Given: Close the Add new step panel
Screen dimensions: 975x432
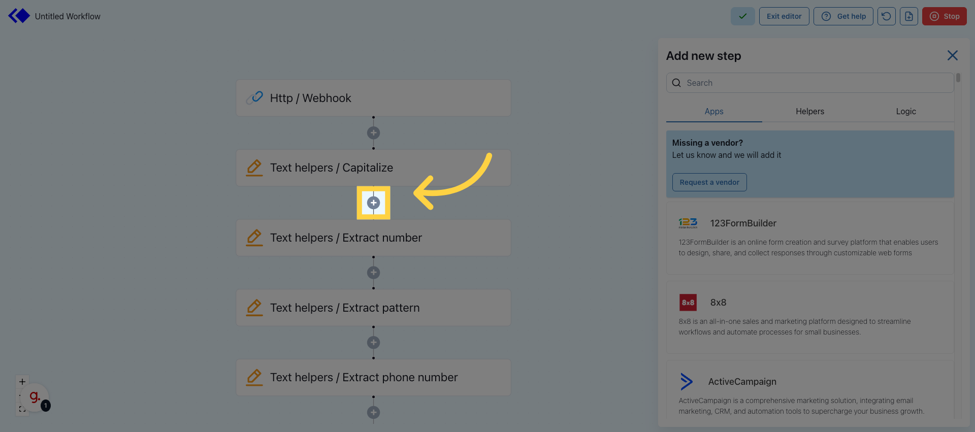Looking at the screenshot, I should click(952, 55).
